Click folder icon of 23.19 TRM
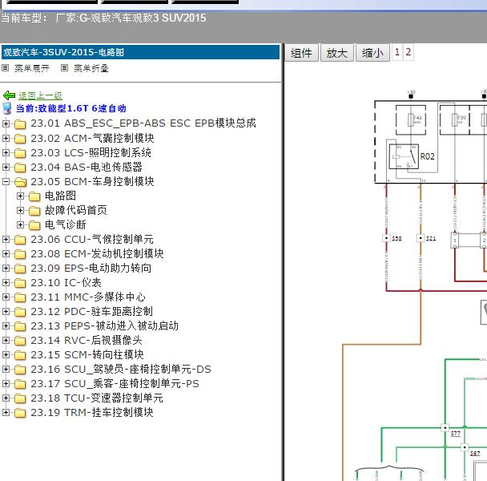Screen dimensions: 487x481 tap(20, 413)
